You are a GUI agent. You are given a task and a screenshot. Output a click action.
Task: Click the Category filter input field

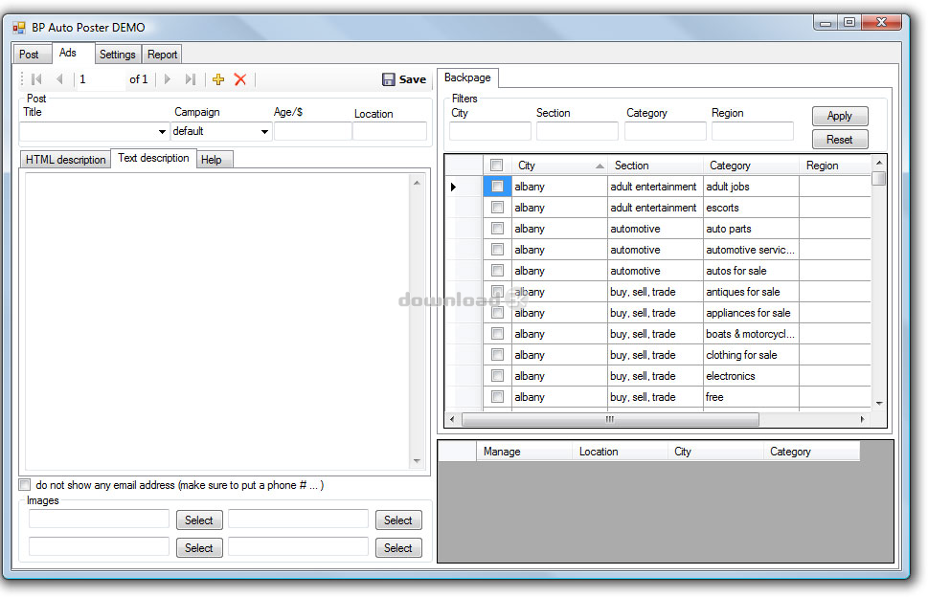pyautogui.click(x=666, y=131)
